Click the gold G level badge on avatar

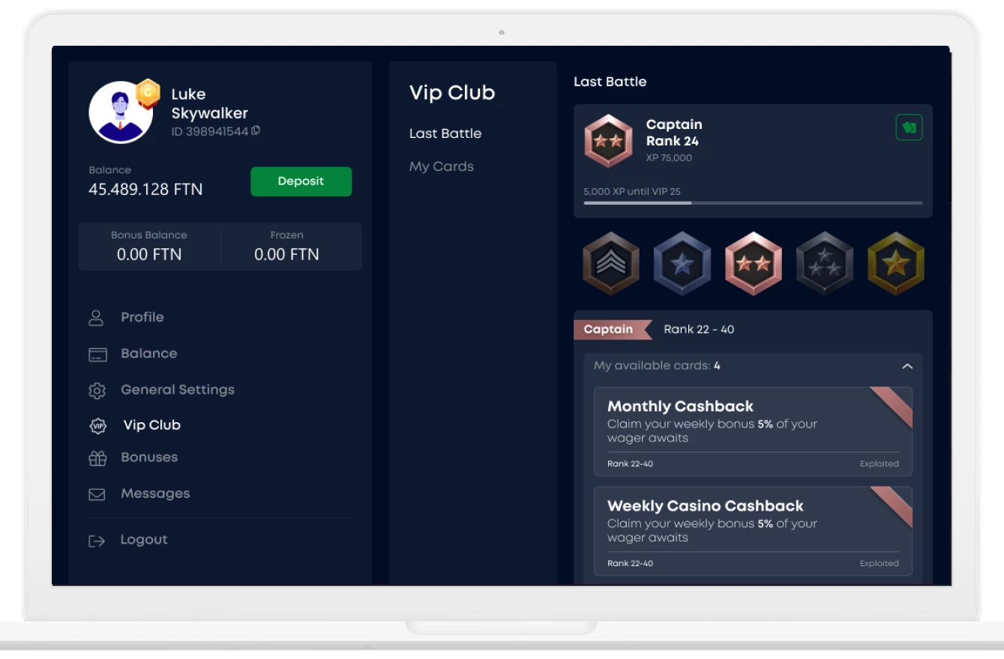point(148,93)
